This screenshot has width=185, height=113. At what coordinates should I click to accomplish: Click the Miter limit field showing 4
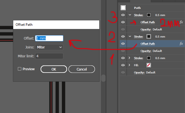[49, 56]
